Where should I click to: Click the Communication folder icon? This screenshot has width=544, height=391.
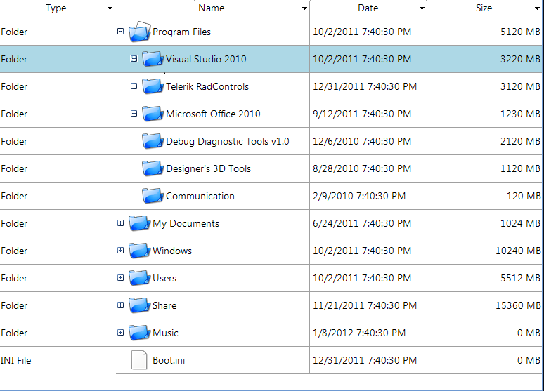[x=153, y=196]
